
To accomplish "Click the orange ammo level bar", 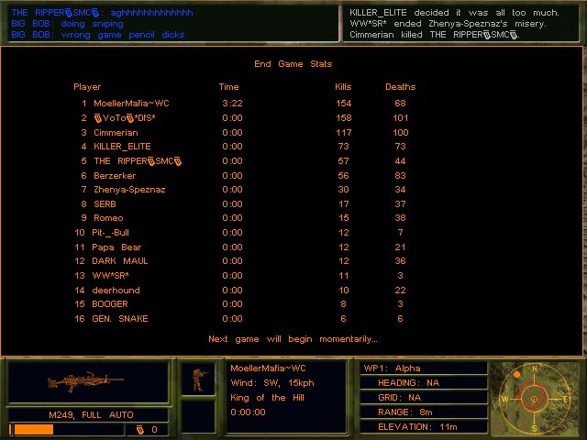I will coord(33,429).
